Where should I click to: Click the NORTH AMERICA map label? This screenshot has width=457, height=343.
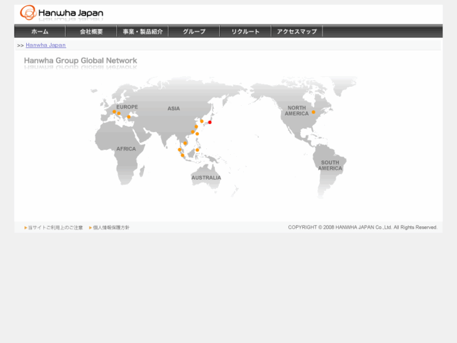[x=297, y=111]
